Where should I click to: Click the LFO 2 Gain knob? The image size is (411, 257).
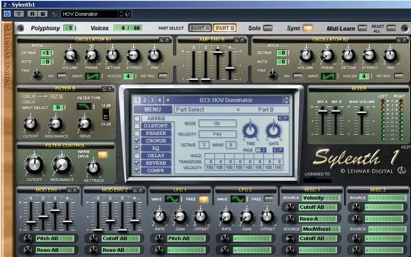(247, 216)
